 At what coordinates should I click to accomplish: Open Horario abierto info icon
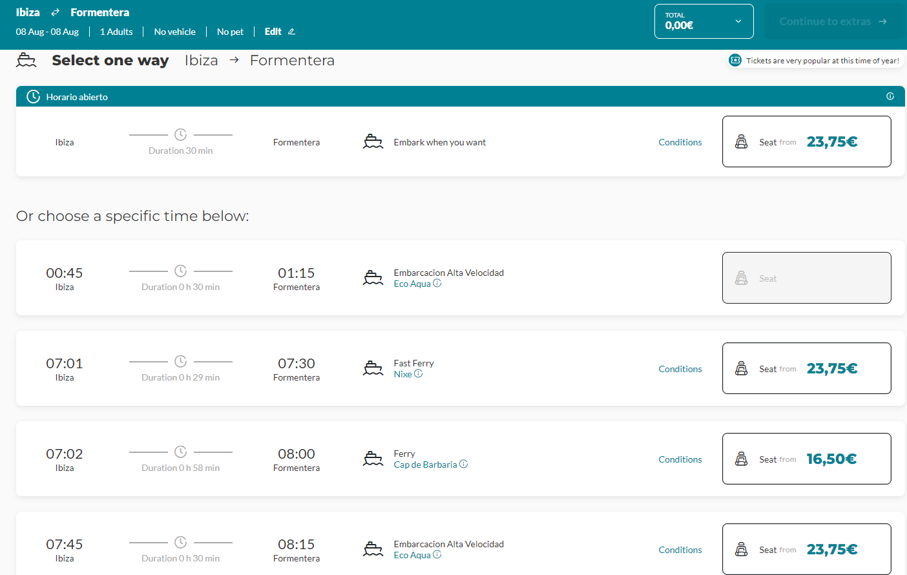coord(890,96)
